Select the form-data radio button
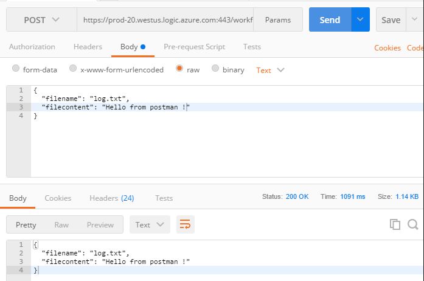The width and height of the screenshot is (424, 281). (x=16, y=69)
